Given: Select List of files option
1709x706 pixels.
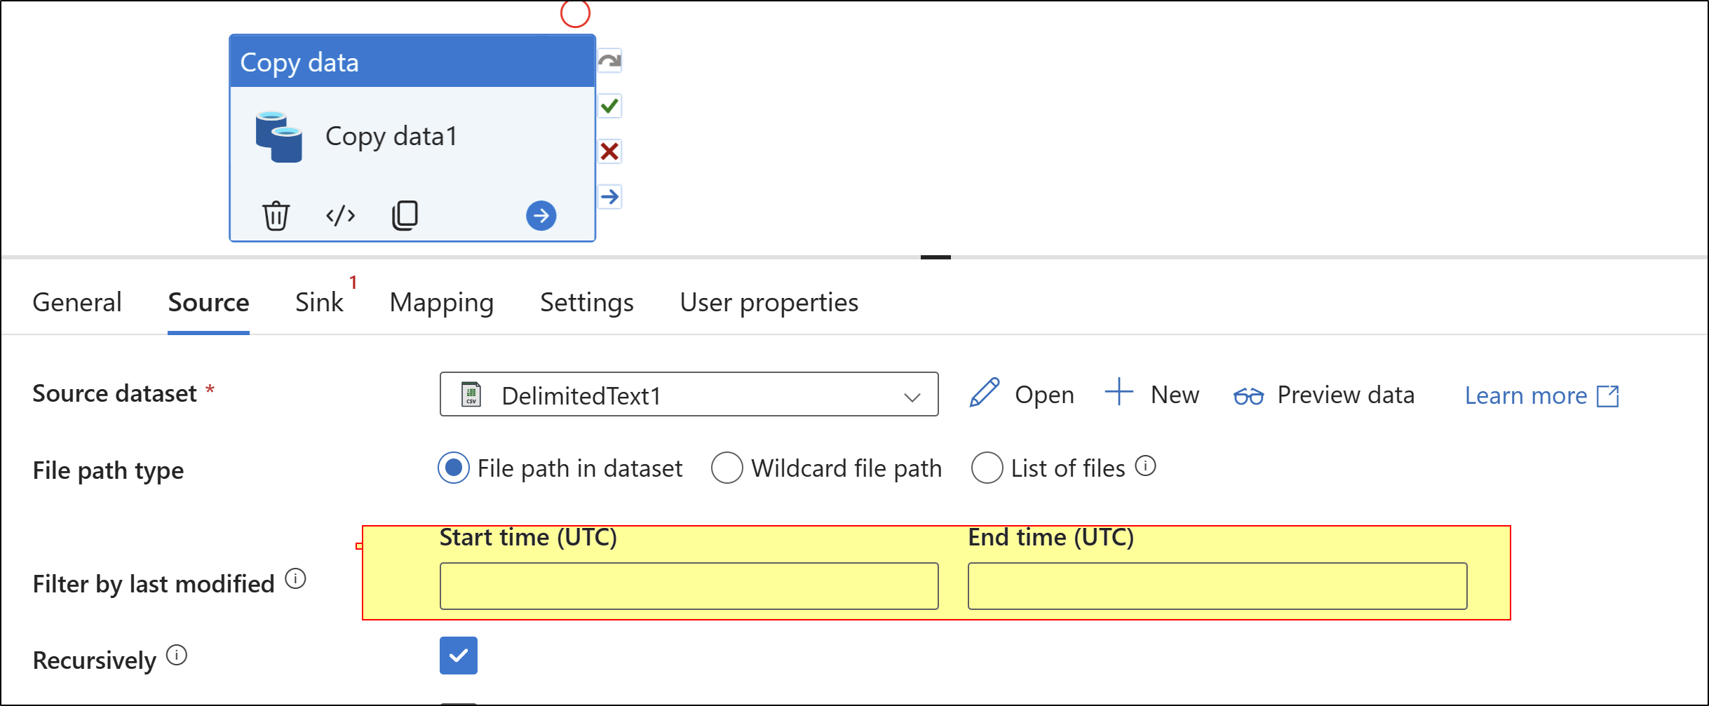Looking at the screenshot, I should pyautogui.click(x=986, y=468).
